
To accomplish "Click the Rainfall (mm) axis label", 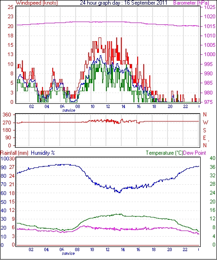I will pyautogui.click(x=14, y=153).
